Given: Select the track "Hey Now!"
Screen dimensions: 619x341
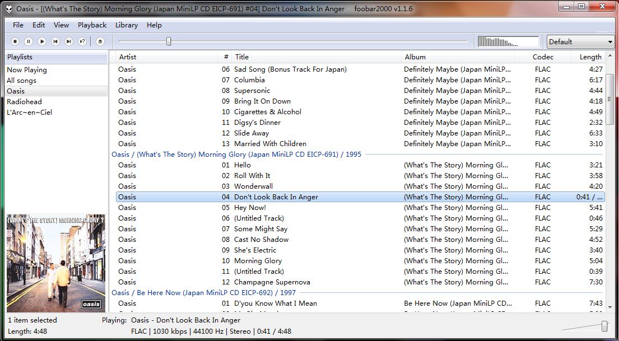Looking at the screenshot, I should click(x=360, y=208).
